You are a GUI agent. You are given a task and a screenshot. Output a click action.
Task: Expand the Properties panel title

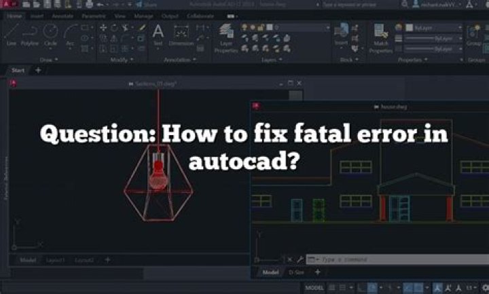(x=412, y=60)
